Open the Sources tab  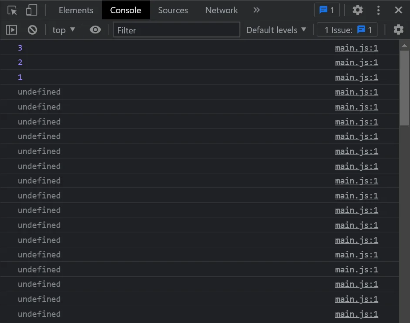173,10
